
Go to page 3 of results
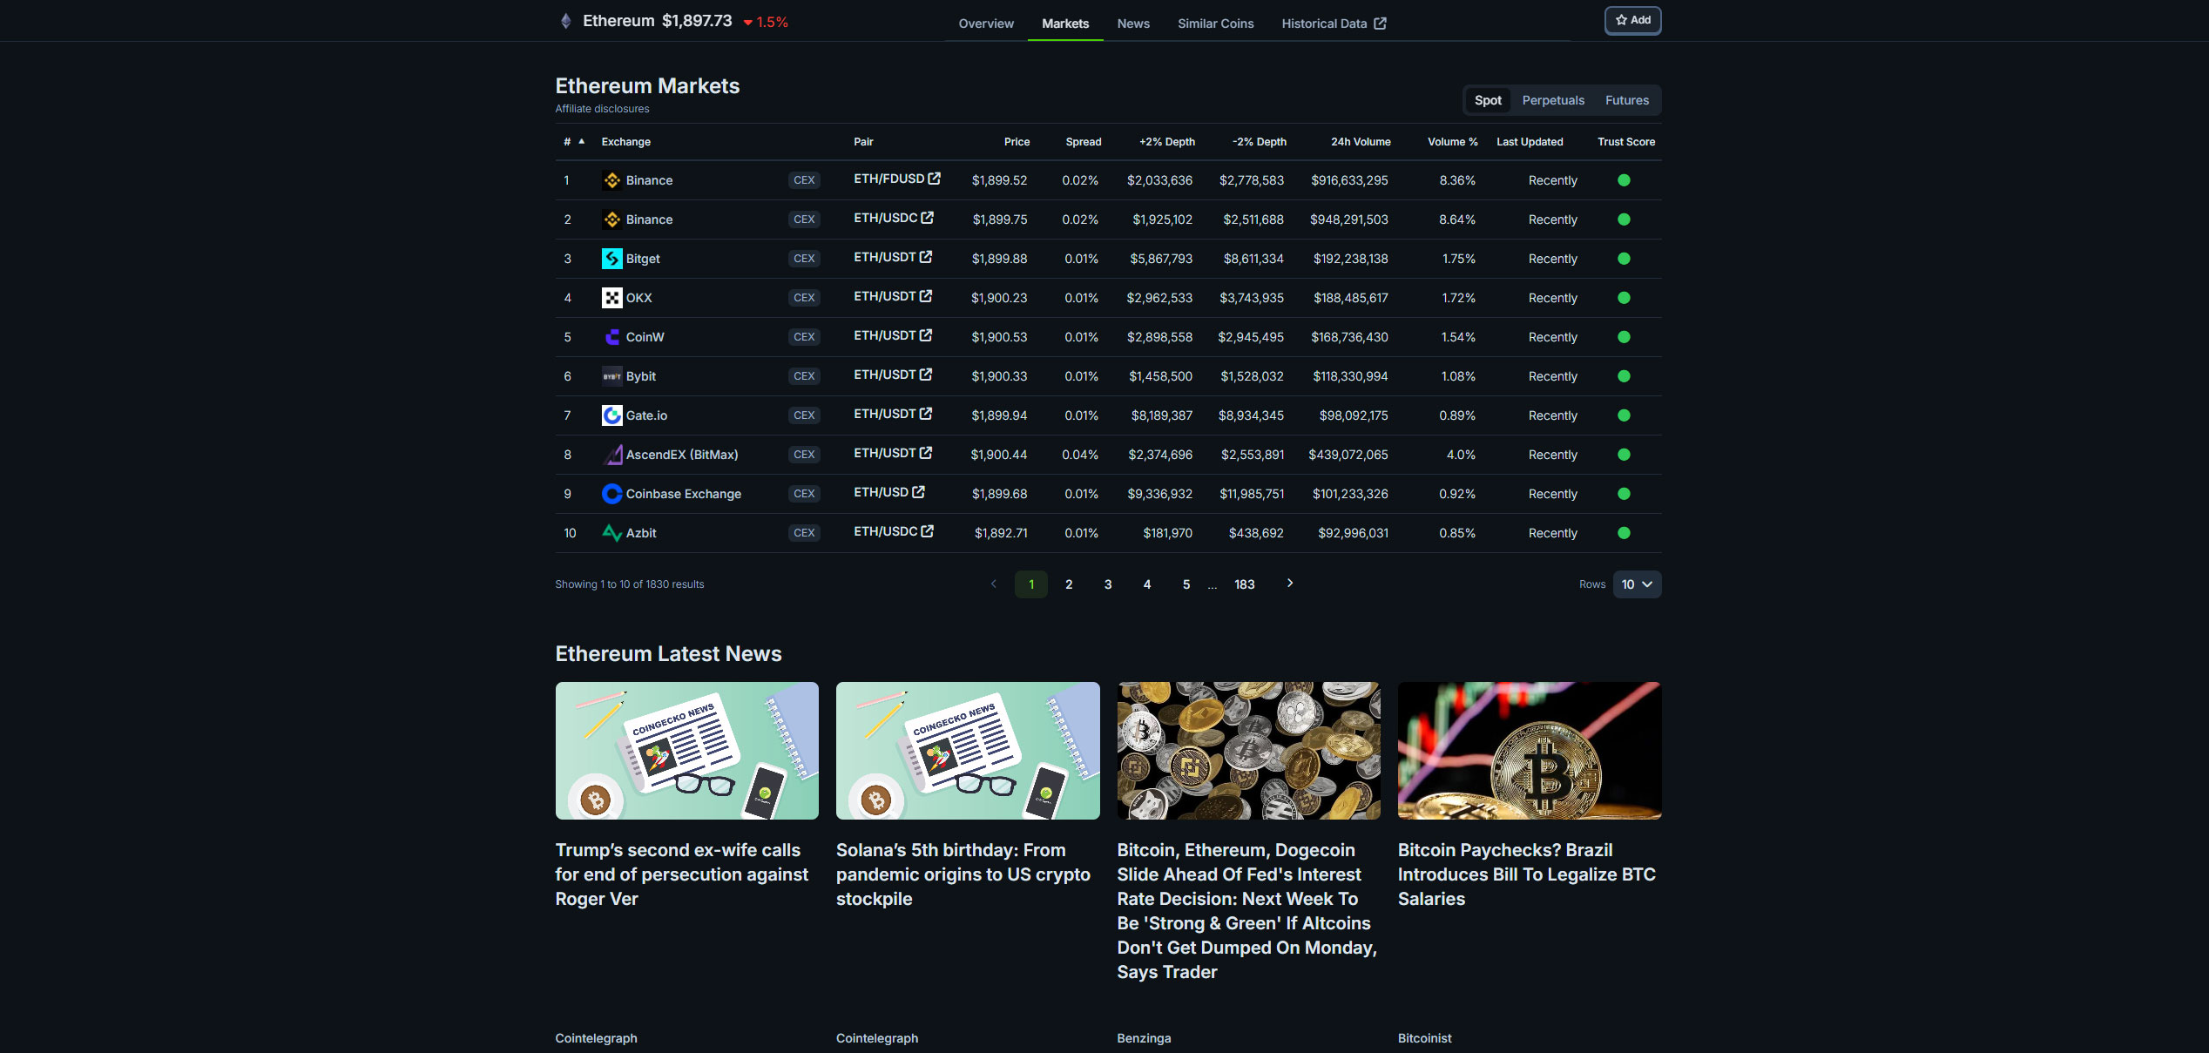tap(1108, 584)
